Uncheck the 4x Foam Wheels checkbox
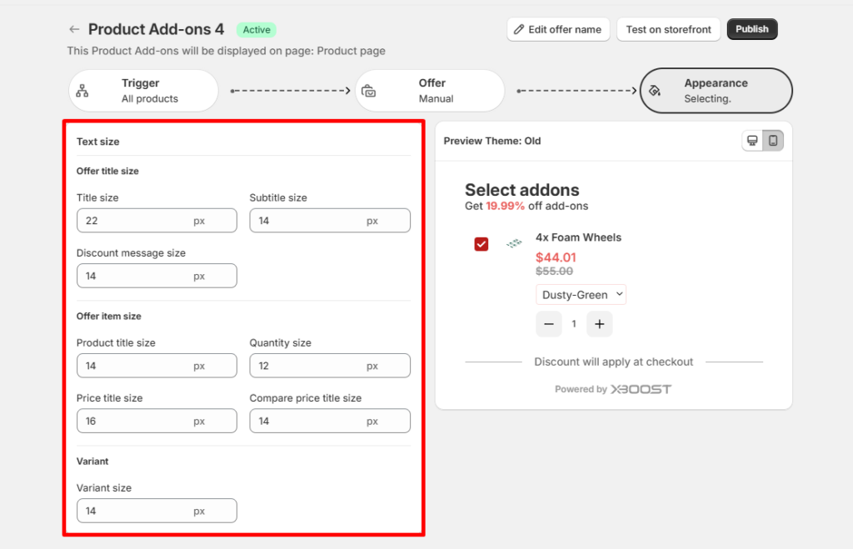853x549 pixels. pyautogui.click(x=481, y=243)
